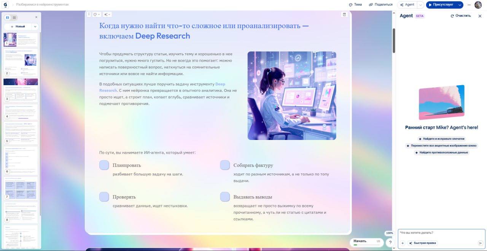Click the 100% zoom level indicator
The image size is (487, 251).
(x=389, y=233)
